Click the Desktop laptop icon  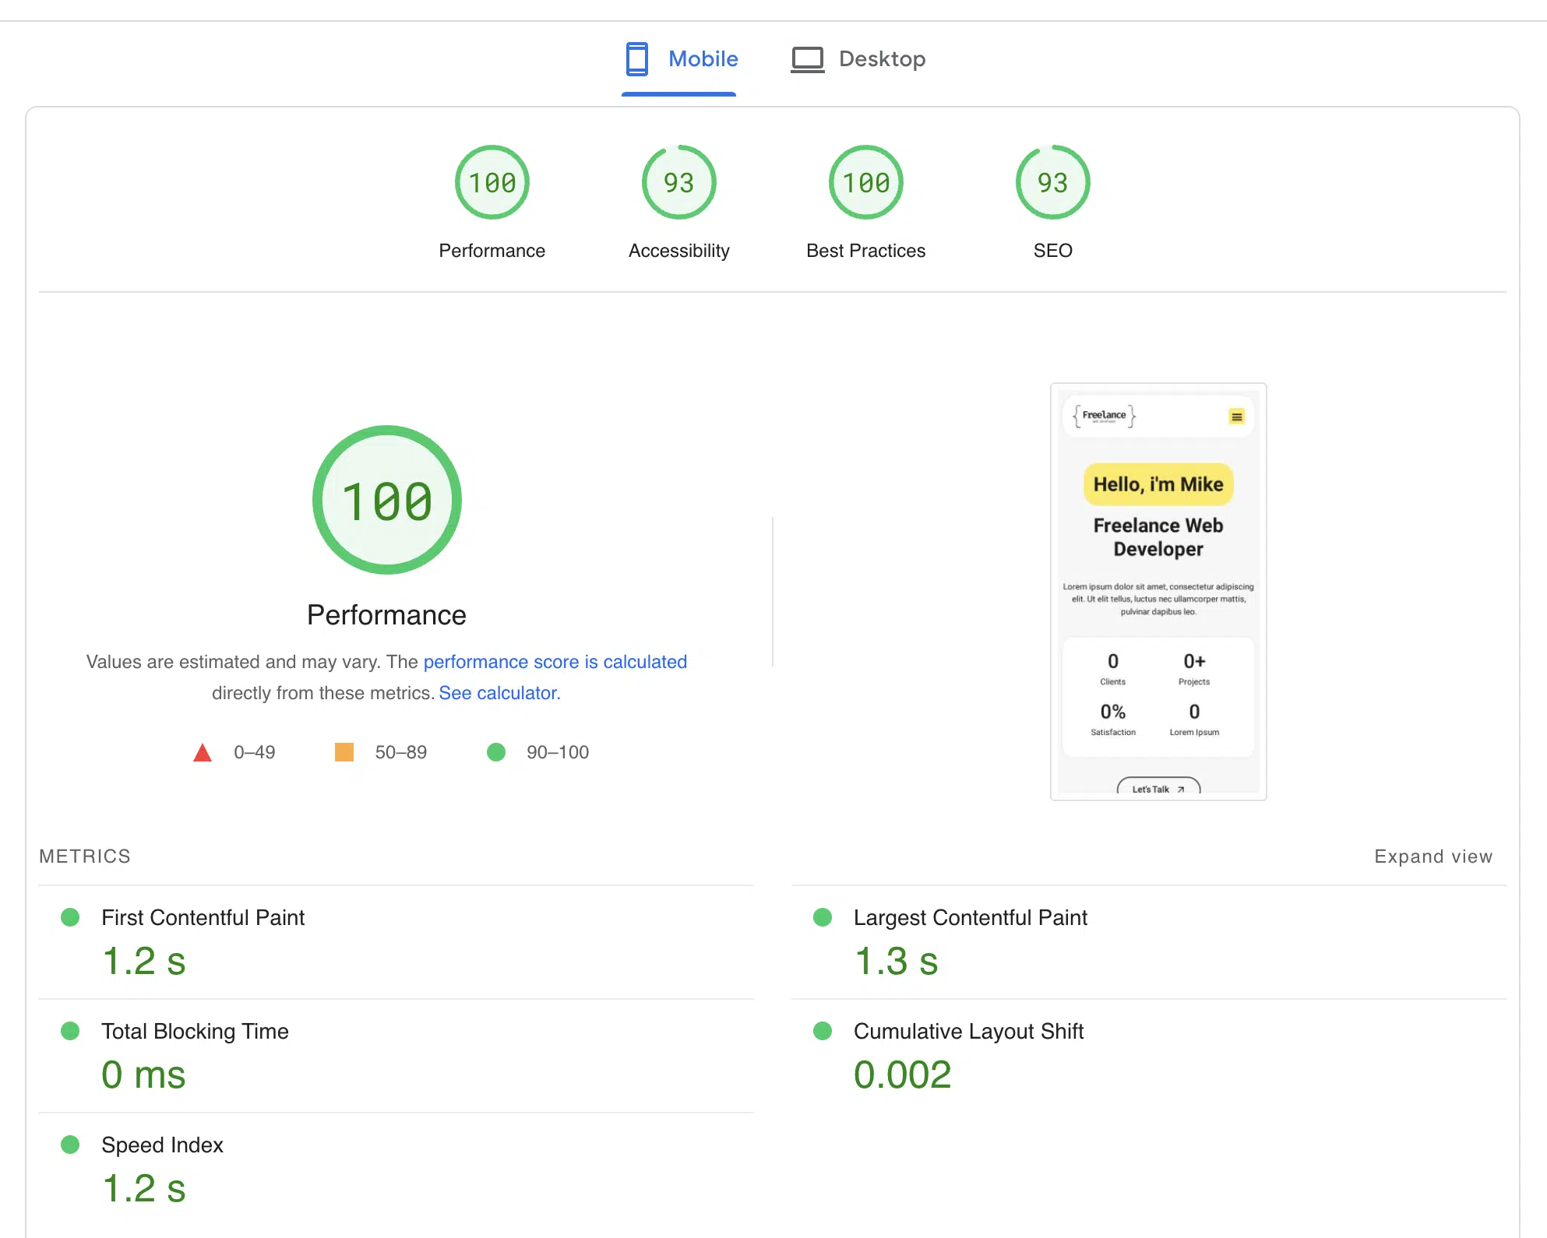tap(807, 59)
